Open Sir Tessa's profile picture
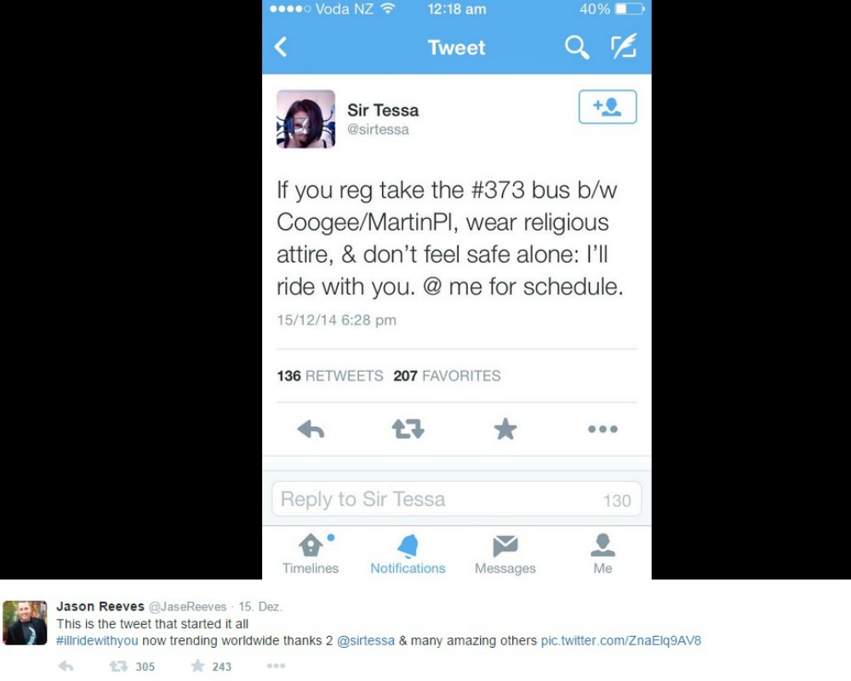Image resolution: width=851 pixels, height=681 pixels. click(306, 119)
